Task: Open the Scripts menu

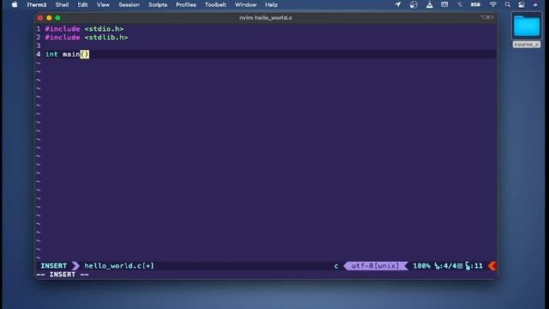Action: pyautogui.click(x=158, y=5)
